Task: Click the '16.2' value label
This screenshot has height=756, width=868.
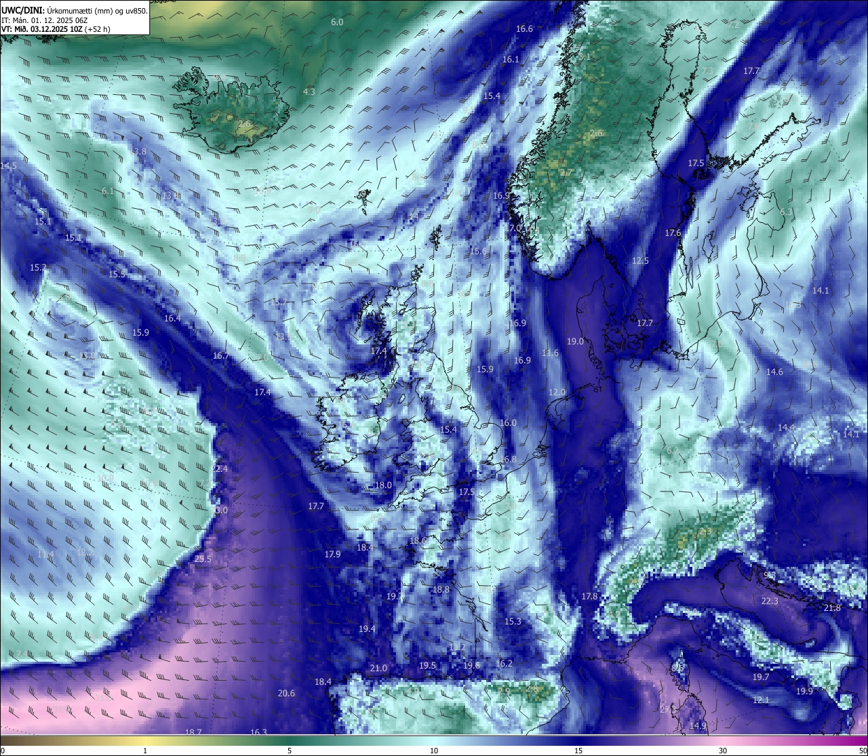Action: click(x=504, y=664)
